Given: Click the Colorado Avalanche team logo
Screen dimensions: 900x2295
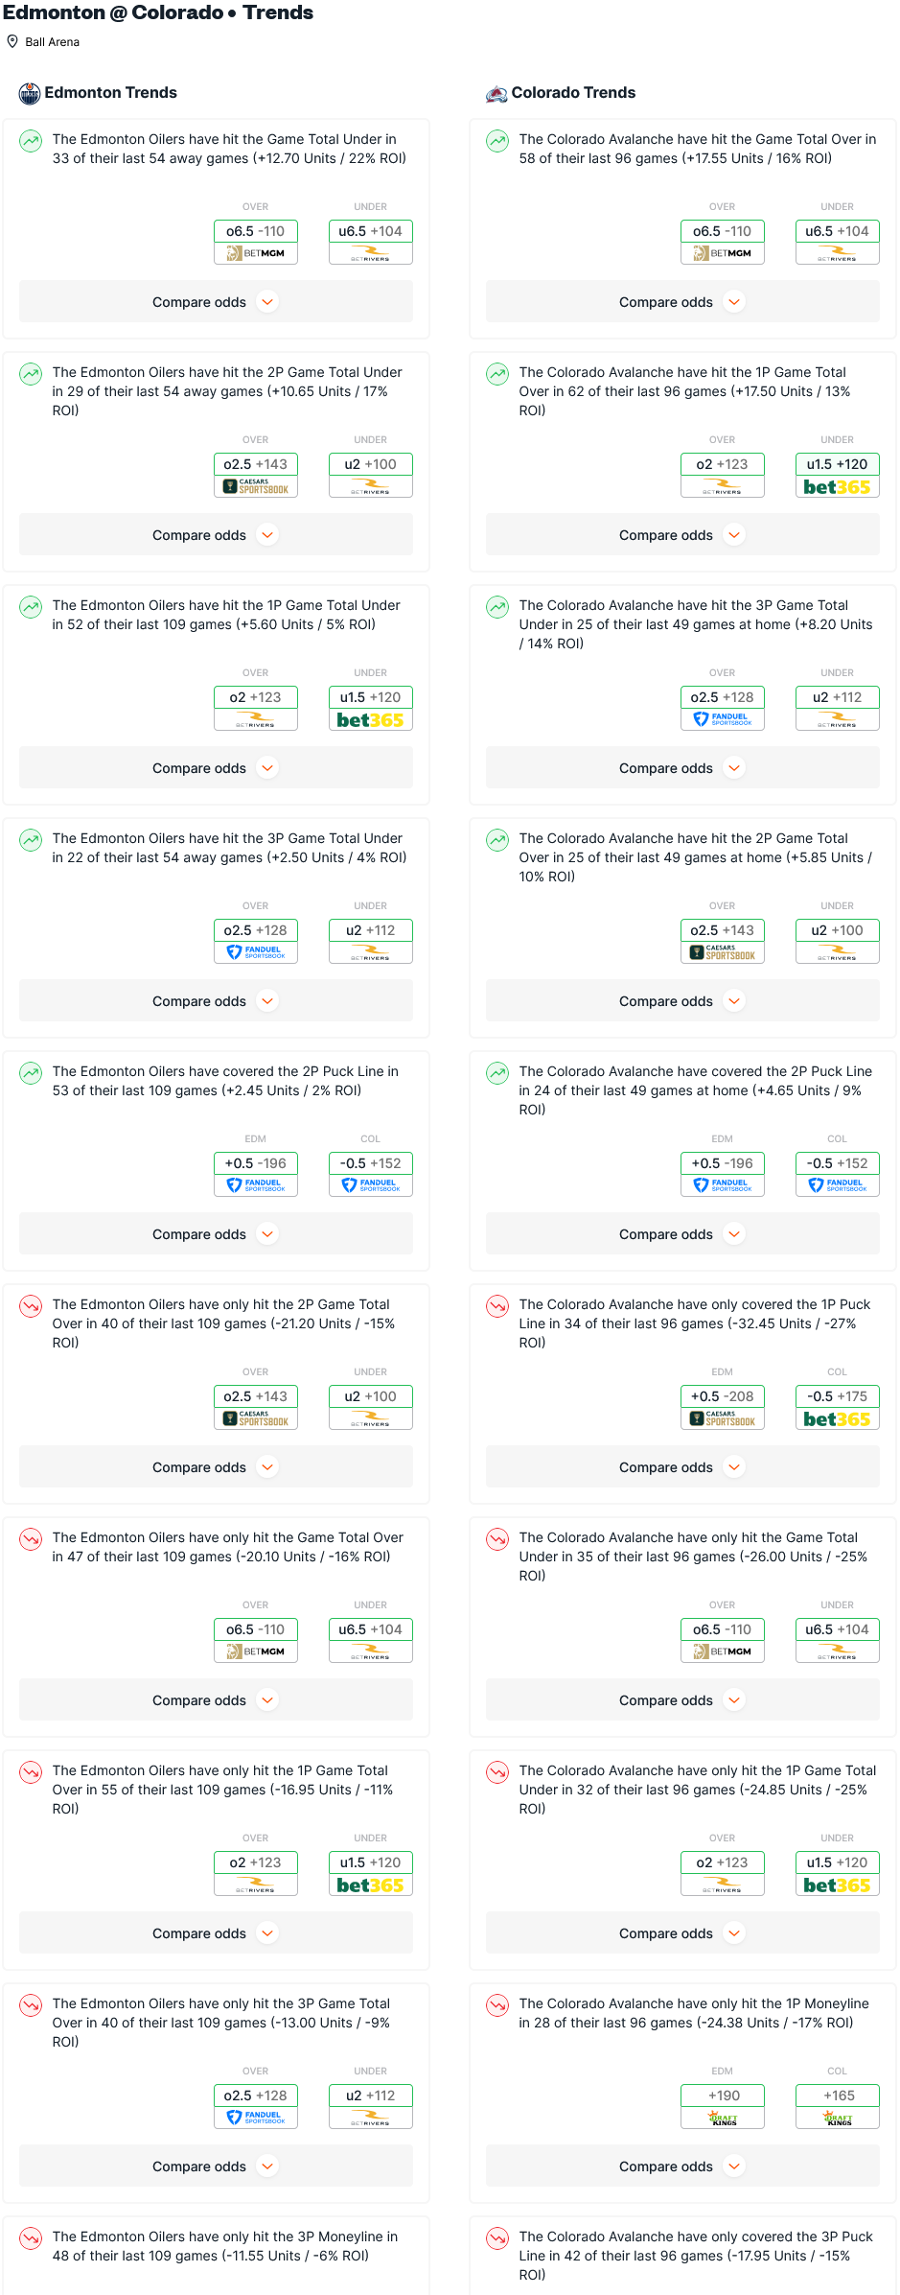Looking at the screenshot, I should coord(496,93).
